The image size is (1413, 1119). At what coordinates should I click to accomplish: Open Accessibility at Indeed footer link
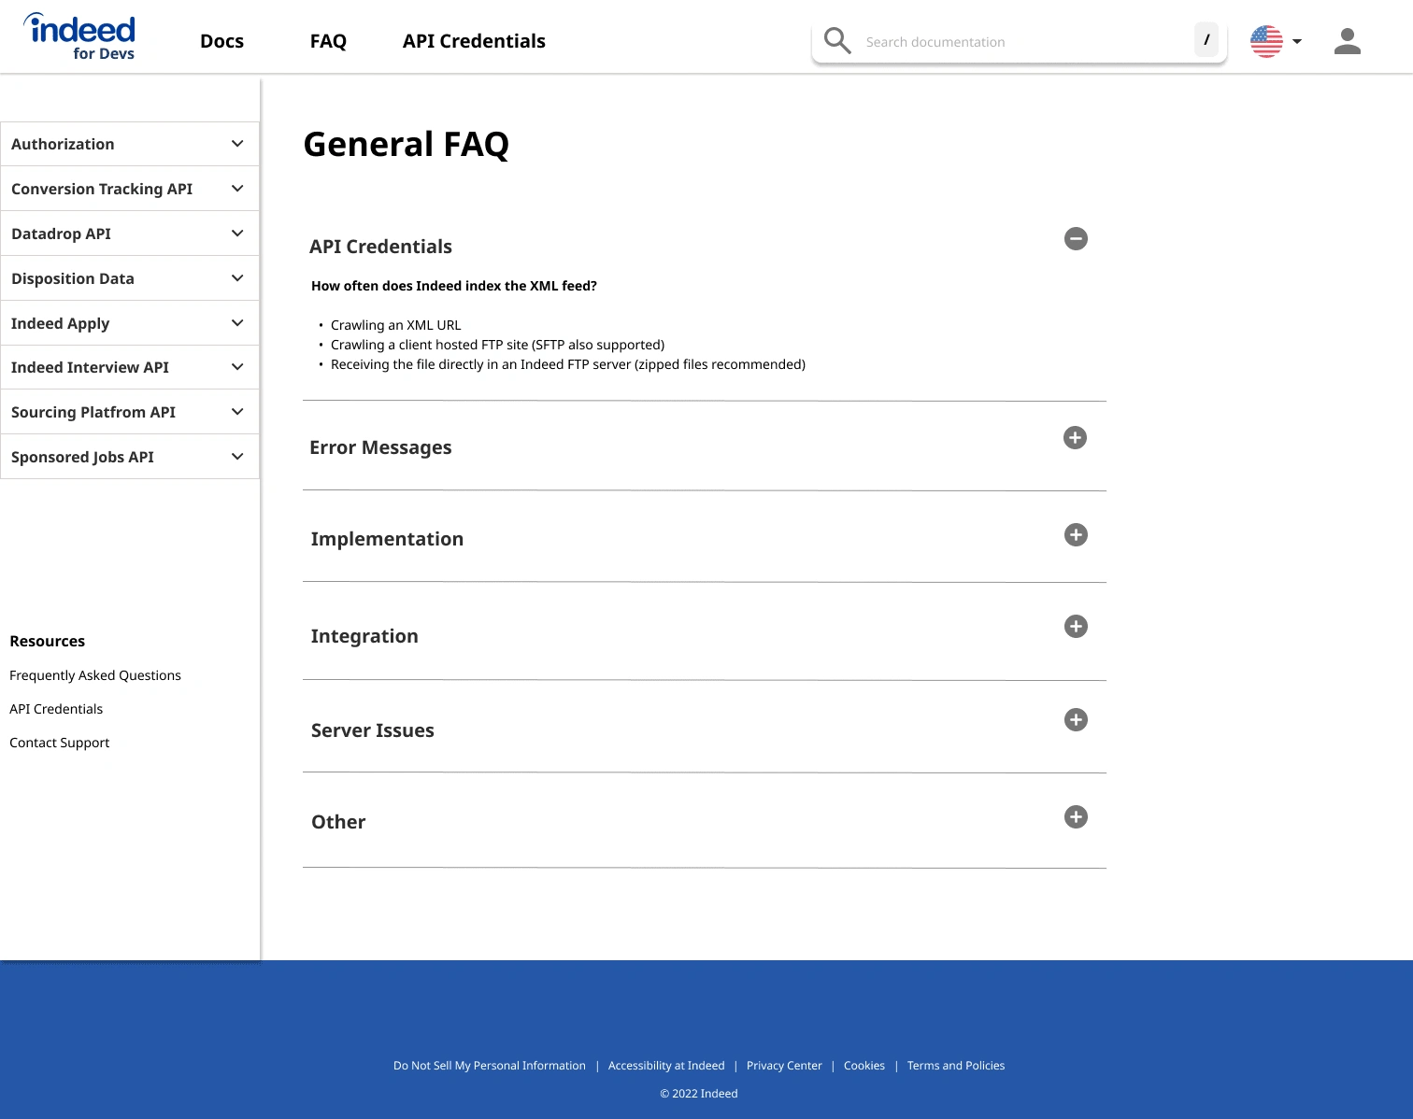pos(666,1066)
